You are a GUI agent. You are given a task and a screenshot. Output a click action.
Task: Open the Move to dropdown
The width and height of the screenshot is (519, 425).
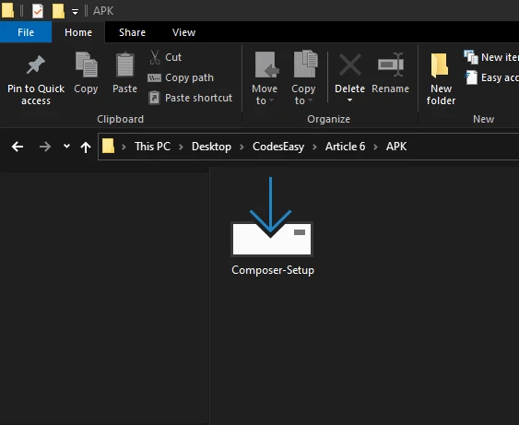click(x=265, y=78)
